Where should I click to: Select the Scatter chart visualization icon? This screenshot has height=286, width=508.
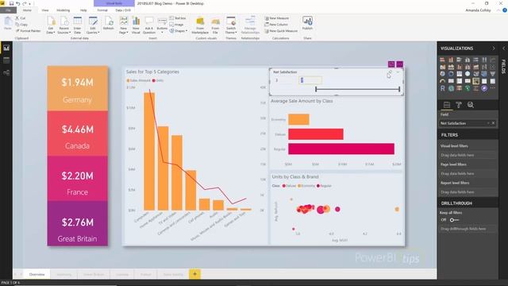point(492,67)
